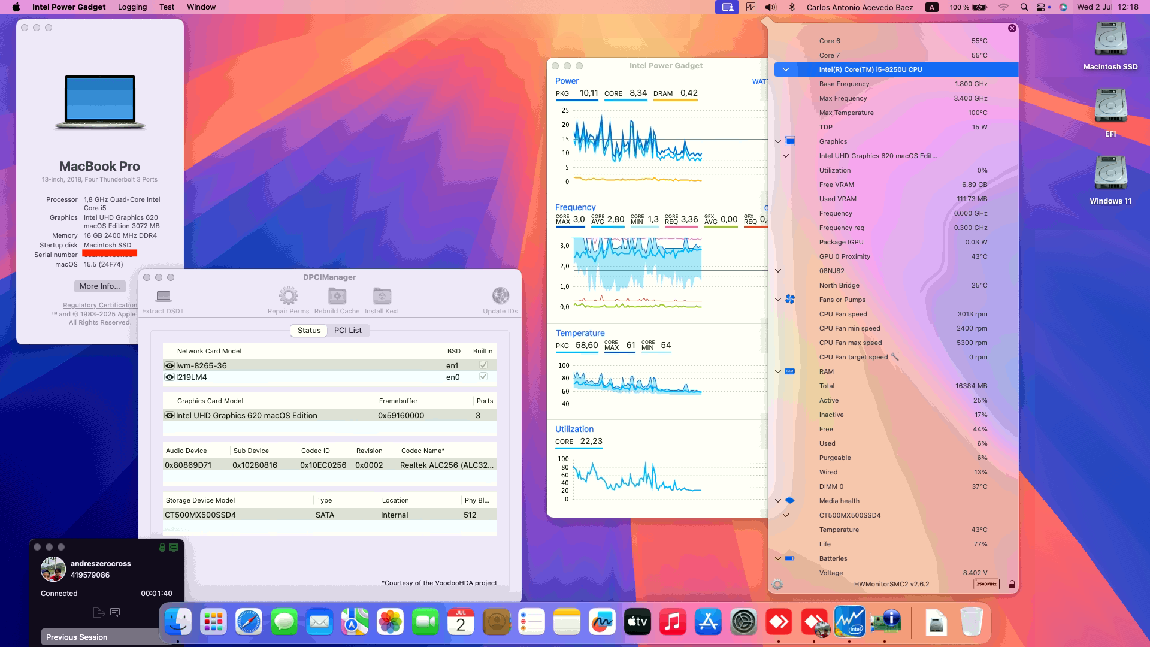The image size is (1150, 647).
Task: Click the Install Kext icon in DPCIManager
Action: pyautogui.click(x=382, y=295)
